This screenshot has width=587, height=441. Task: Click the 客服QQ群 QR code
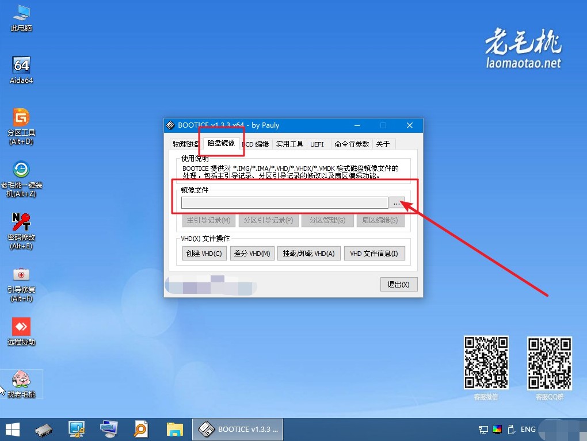[550, 363]
